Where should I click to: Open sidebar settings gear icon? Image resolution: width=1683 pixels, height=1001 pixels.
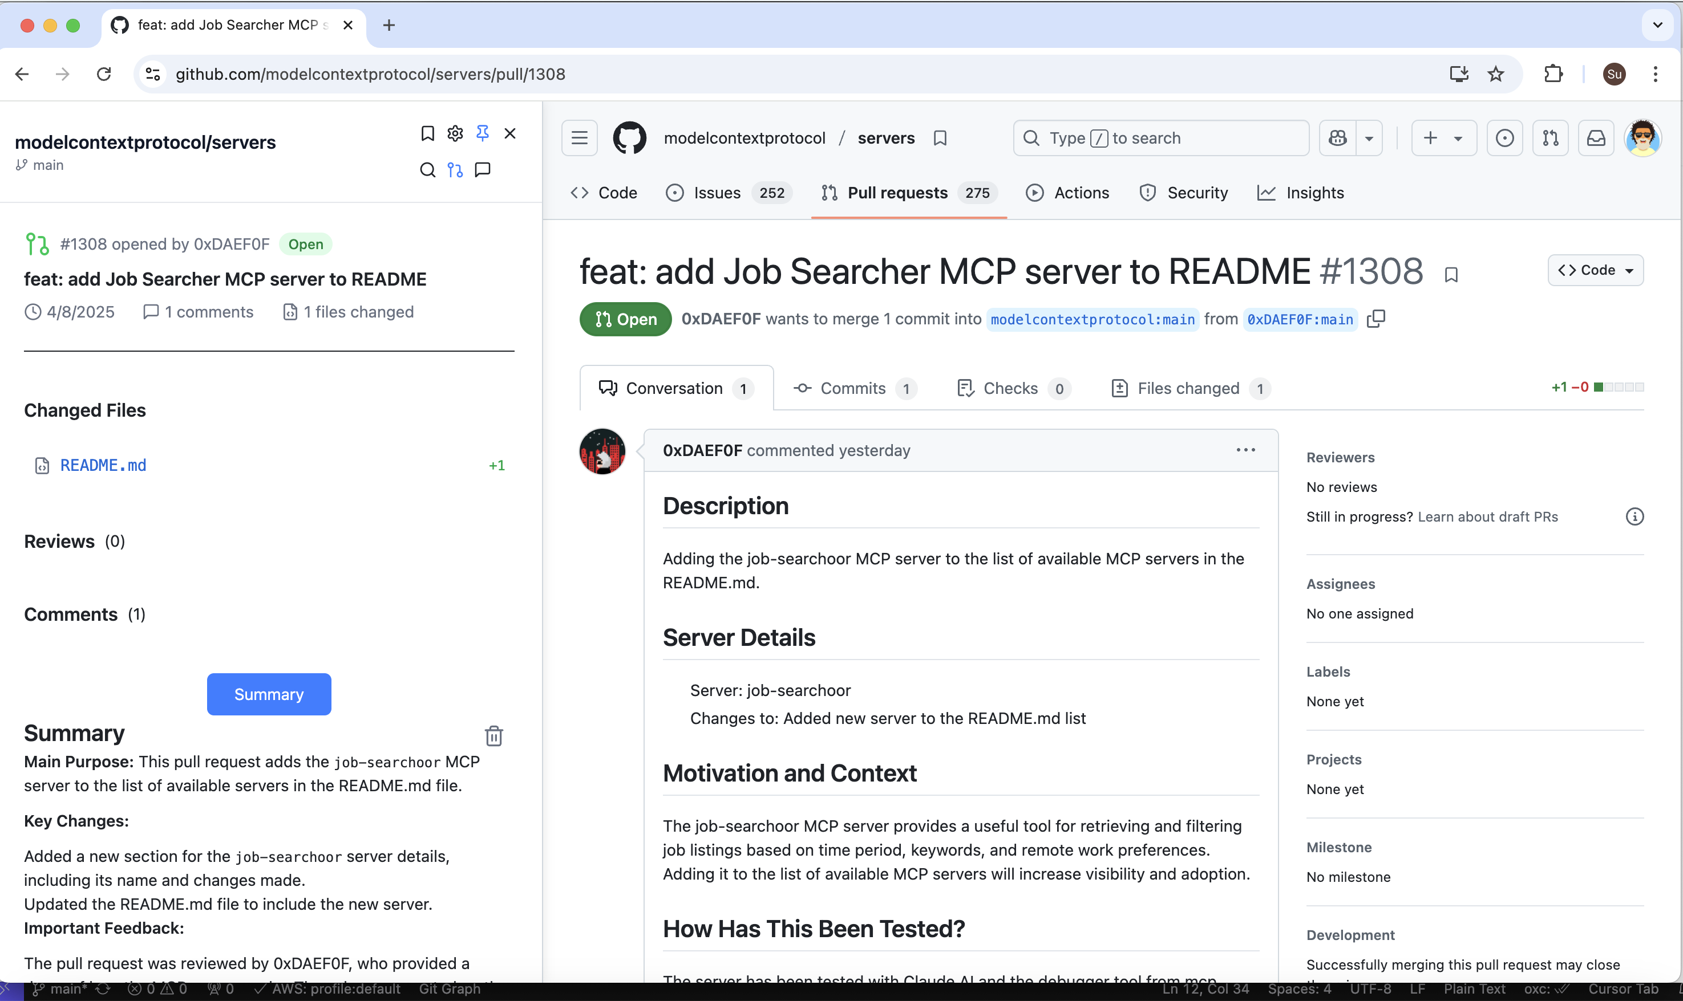tap(455, 133)
